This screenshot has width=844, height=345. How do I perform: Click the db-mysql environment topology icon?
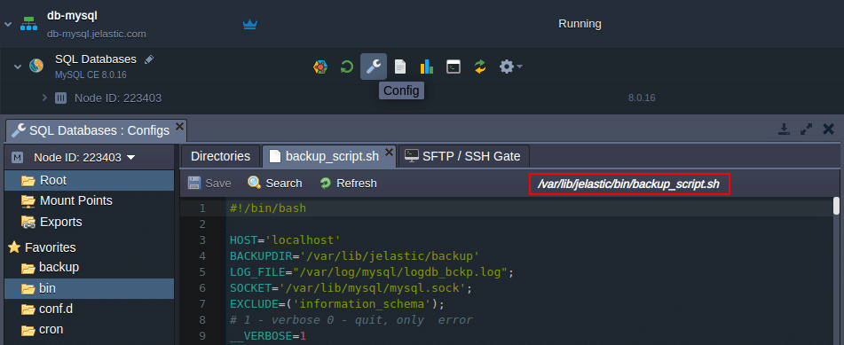(29, 24)
